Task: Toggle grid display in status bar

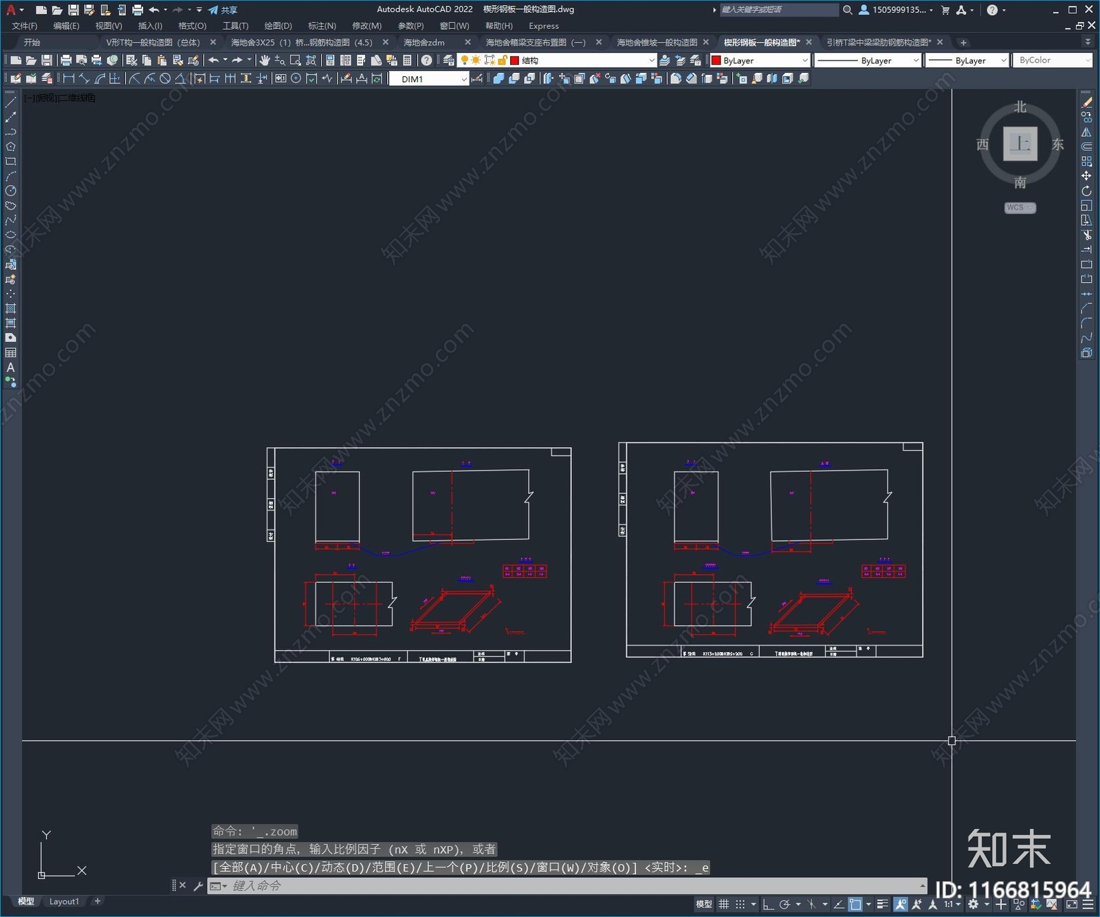Action: coord(723,904)
